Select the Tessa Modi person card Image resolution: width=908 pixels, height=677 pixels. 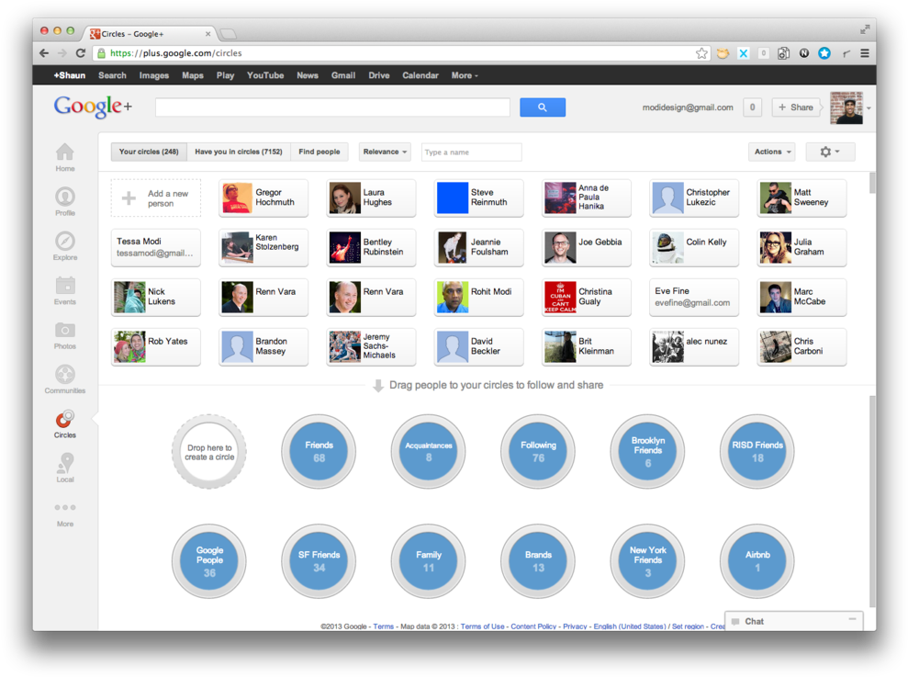156,247
